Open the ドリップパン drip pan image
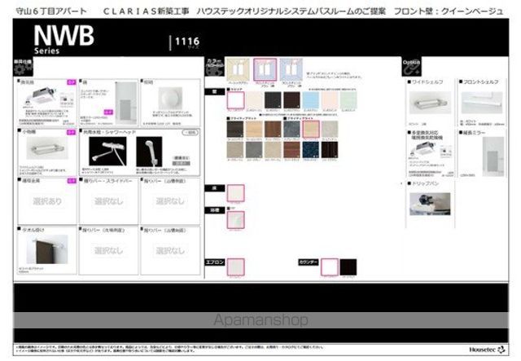The height and width of the screenshot is (361, 521). click(430, 204)
